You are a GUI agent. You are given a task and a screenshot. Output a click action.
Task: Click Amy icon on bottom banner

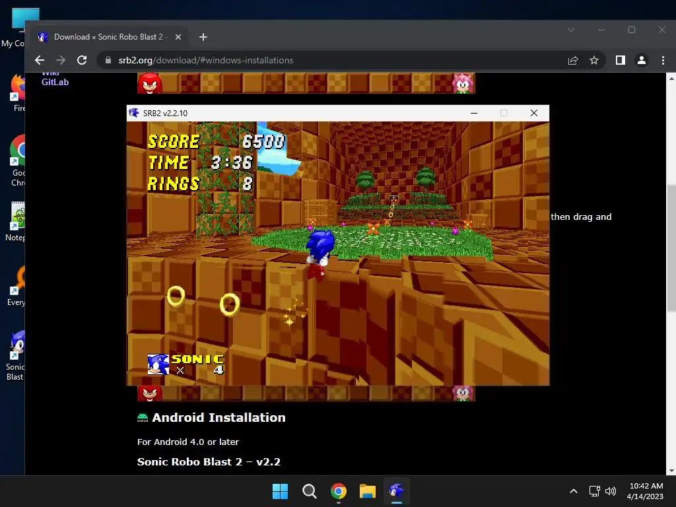(463, 393)
